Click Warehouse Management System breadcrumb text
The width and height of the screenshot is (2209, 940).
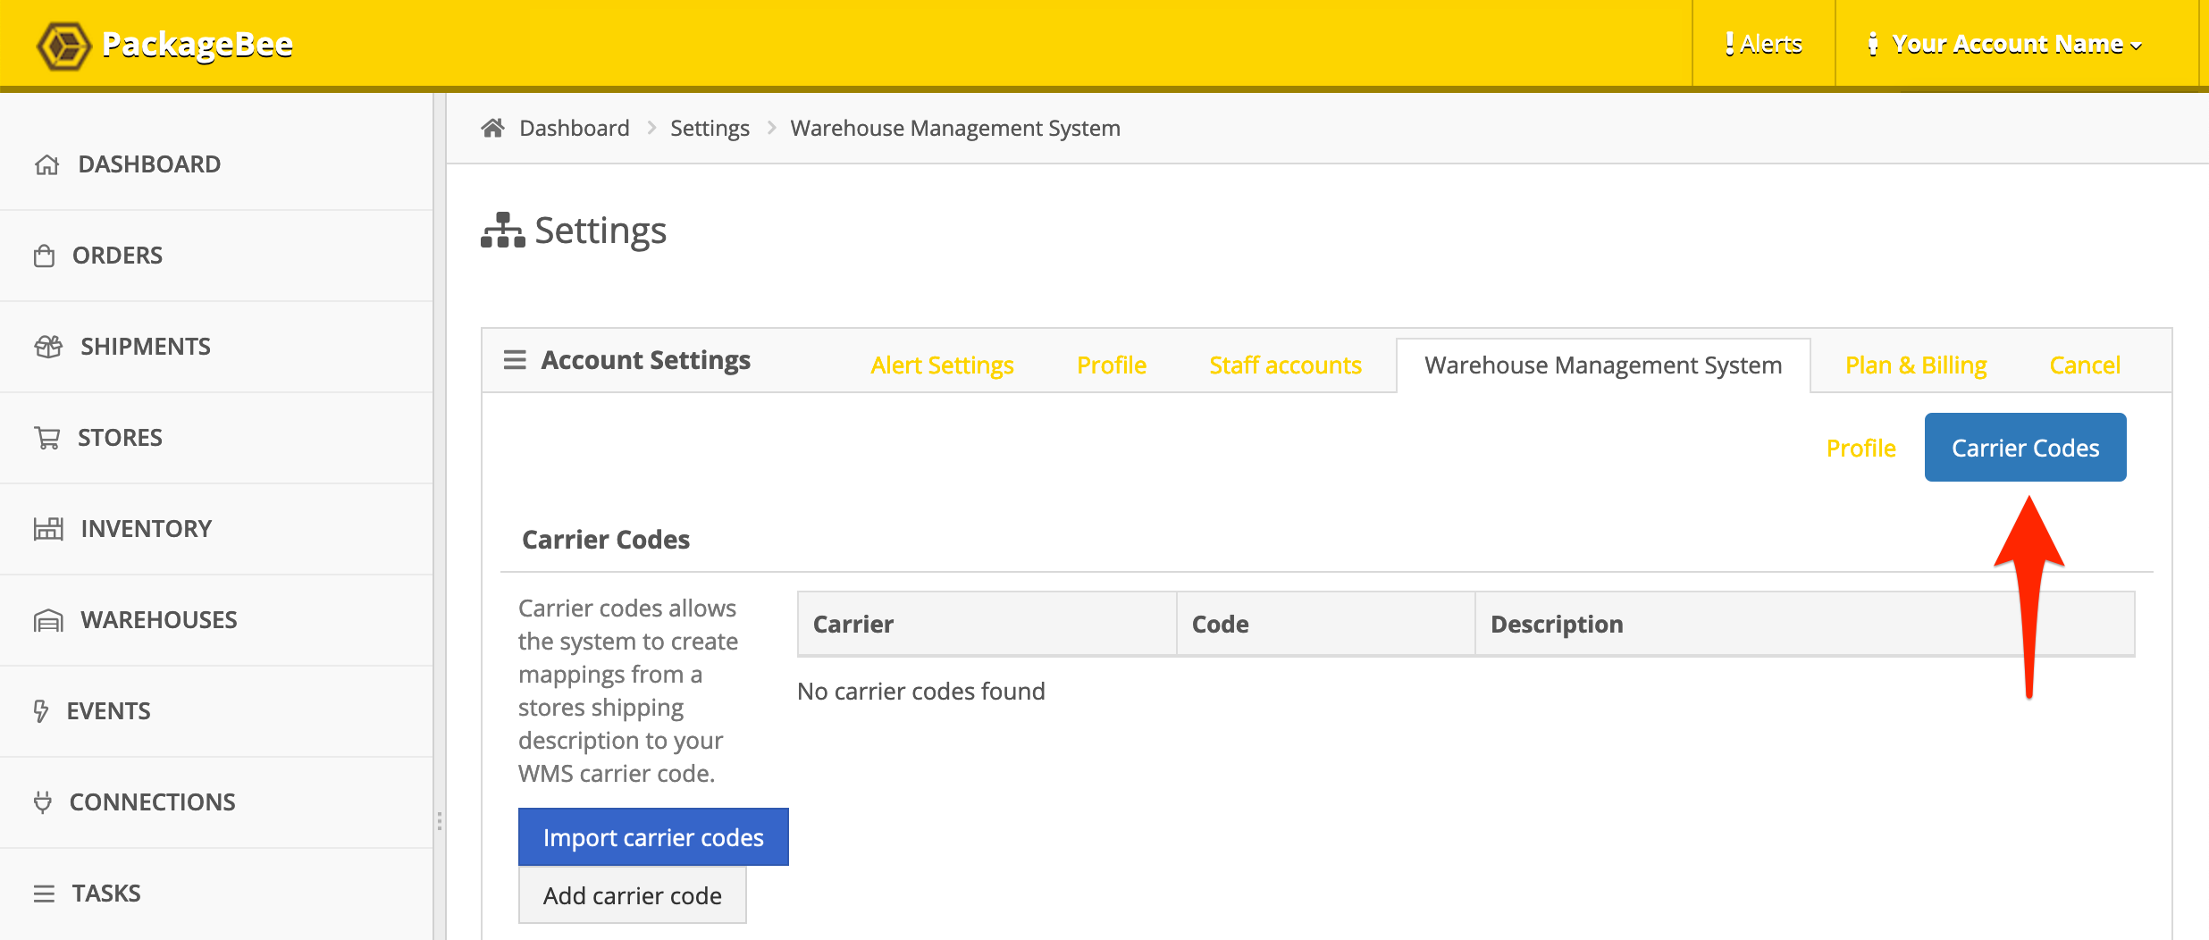point(955,128)
